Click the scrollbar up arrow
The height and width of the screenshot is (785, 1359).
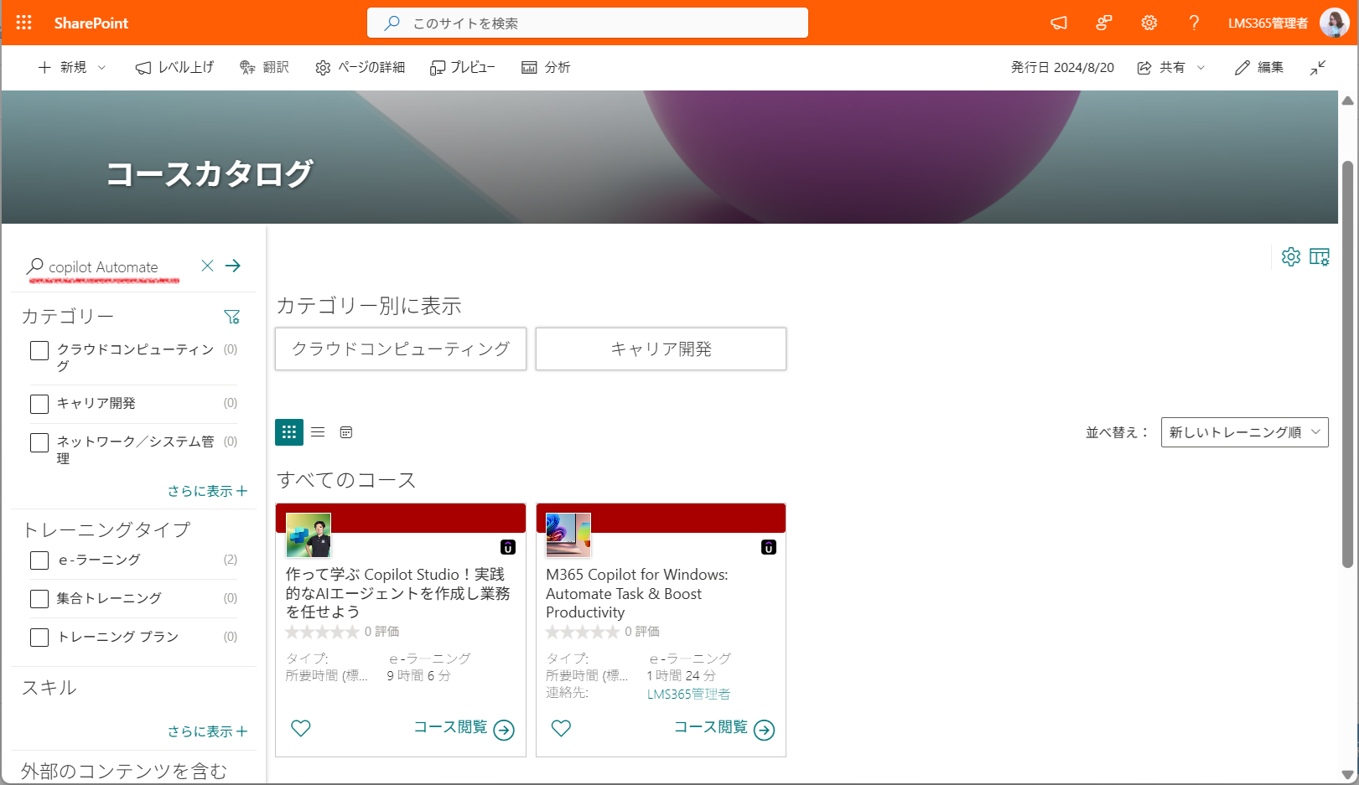click(1348, 101)
